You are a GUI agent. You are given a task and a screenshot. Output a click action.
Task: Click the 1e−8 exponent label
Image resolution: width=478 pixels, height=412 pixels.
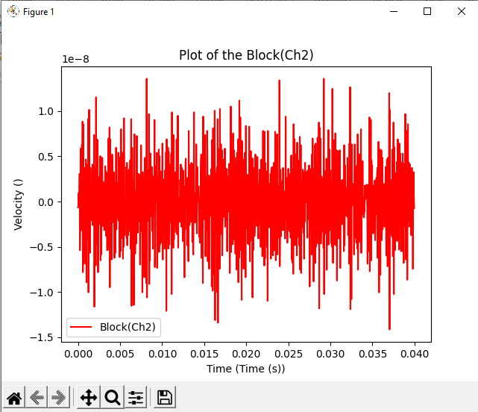pos(75,59)
